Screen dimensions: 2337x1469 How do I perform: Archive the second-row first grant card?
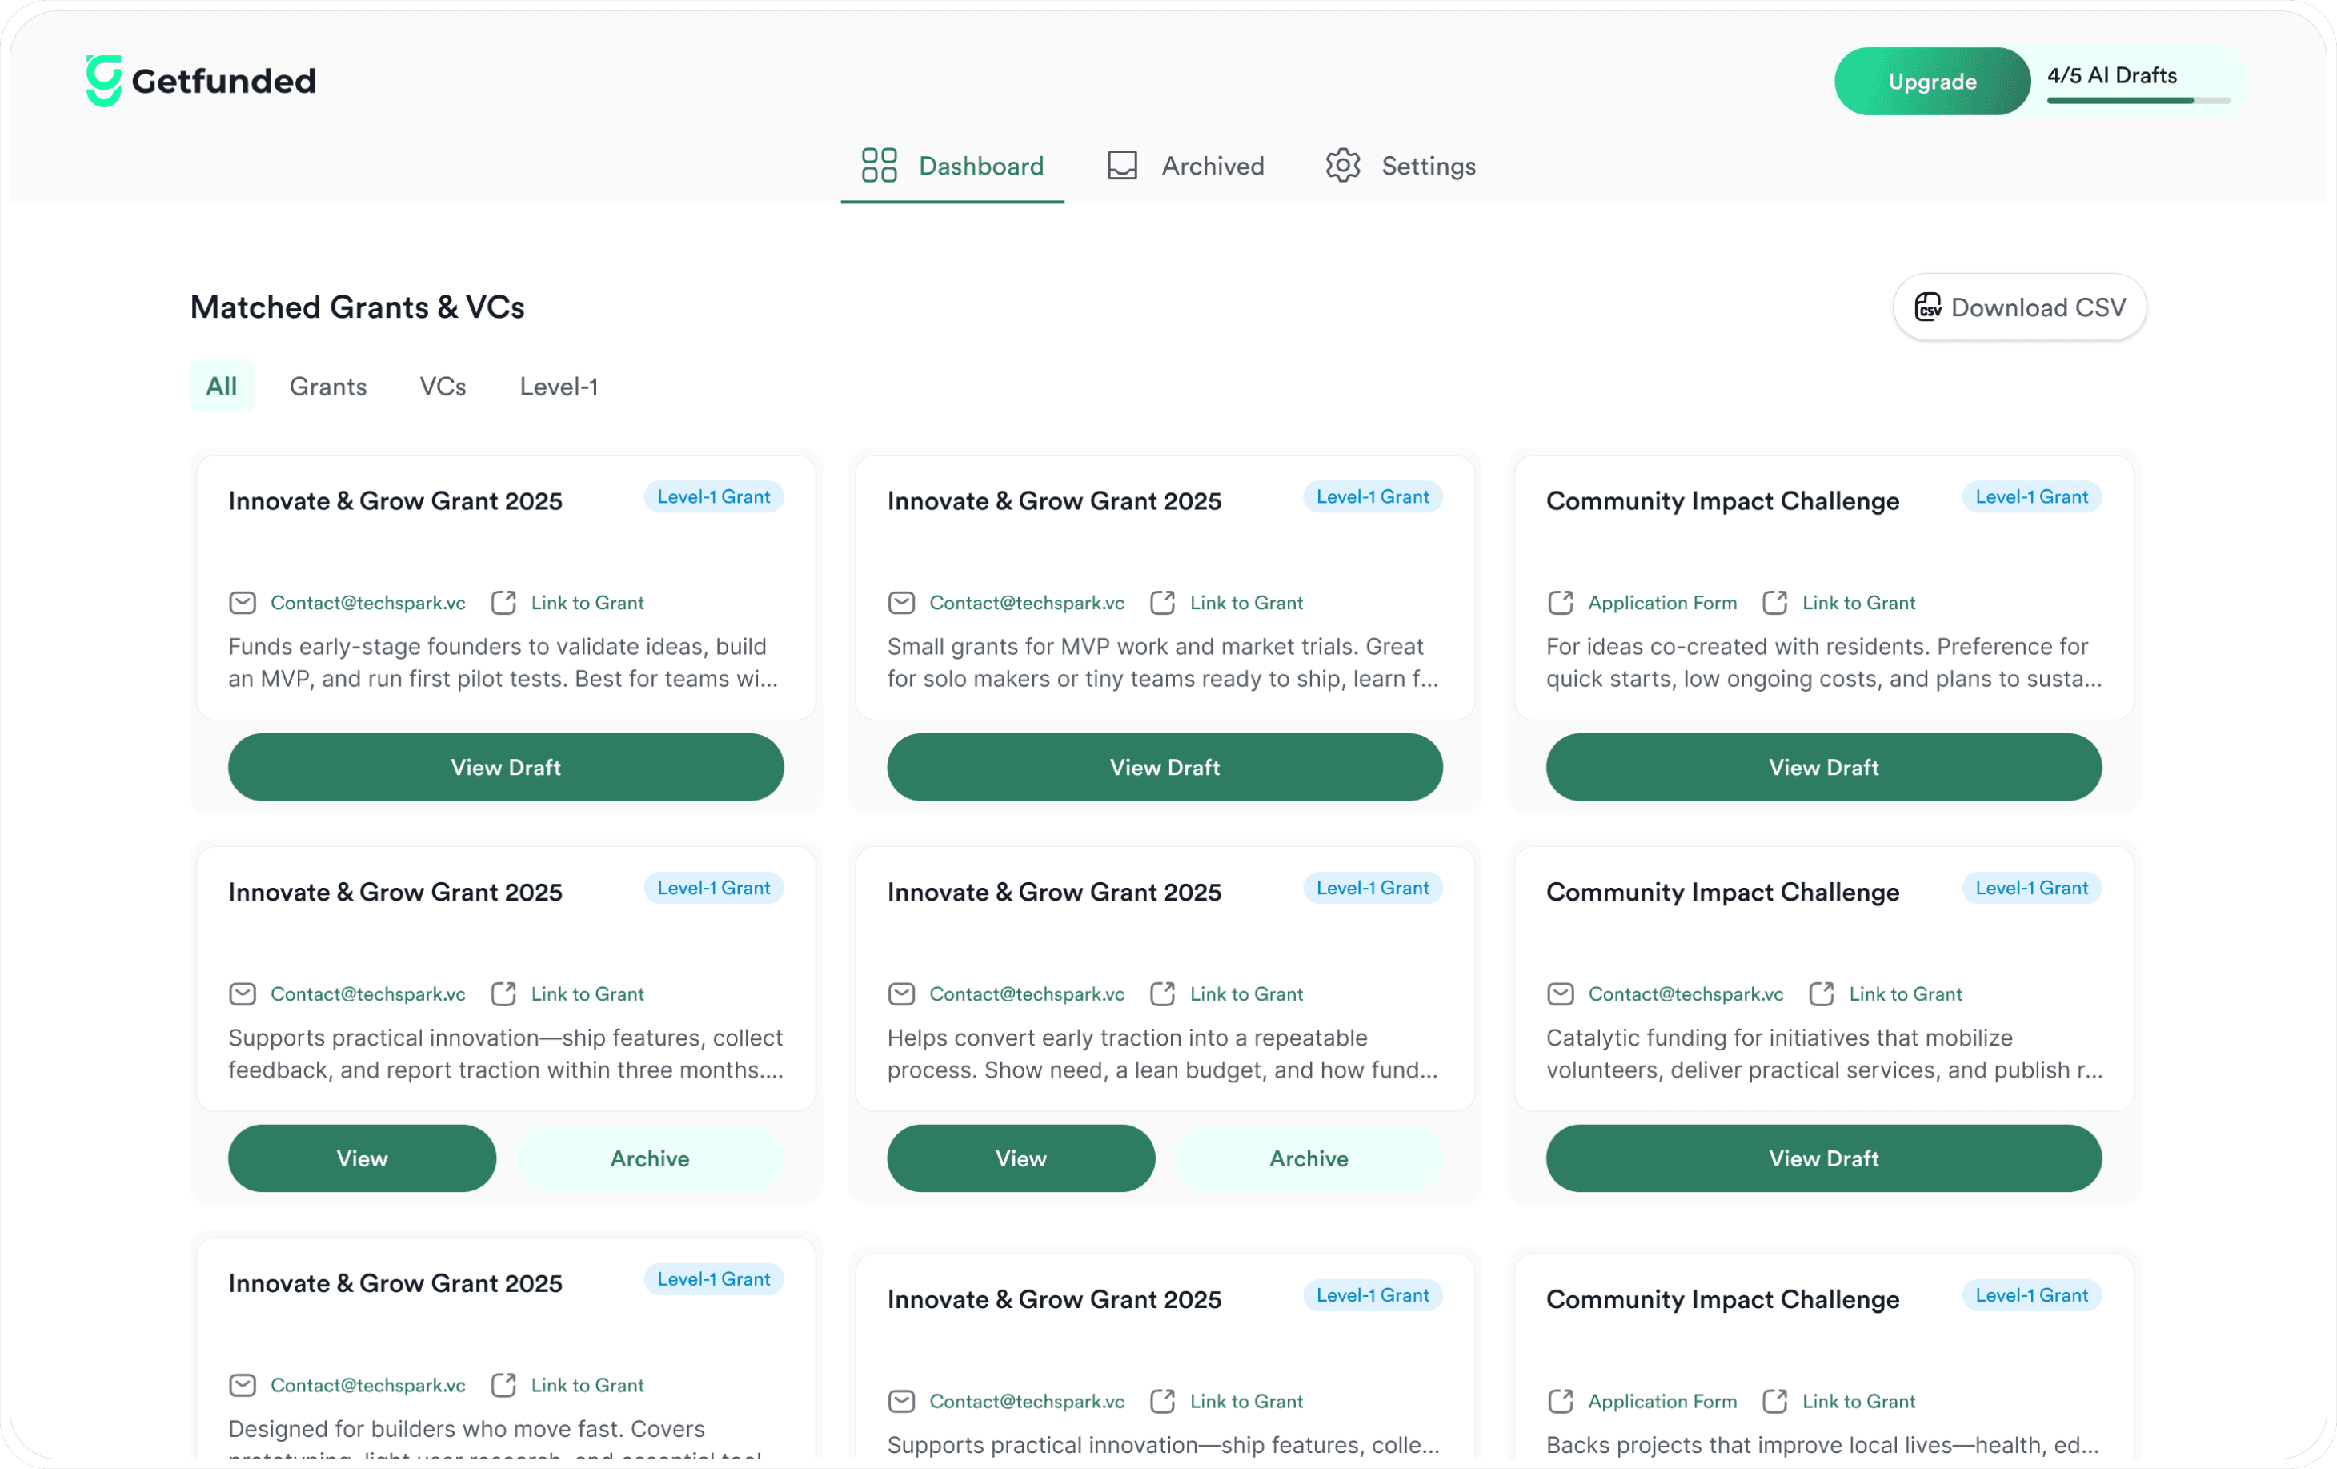coord(649,1158)
